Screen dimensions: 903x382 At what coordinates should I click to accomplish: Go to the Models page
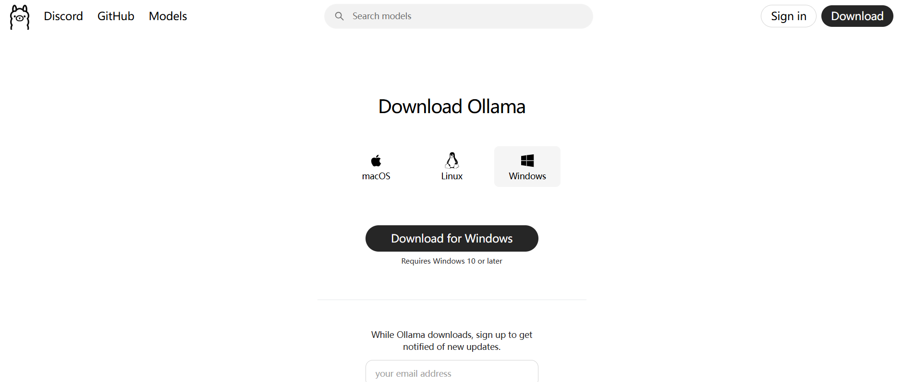pyautogui.click(x=168, y=16)
